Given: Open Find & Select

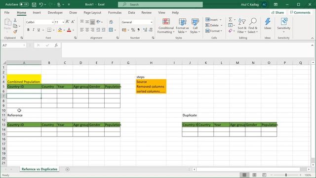Looking at the screenshot, I should click(253, 26).
